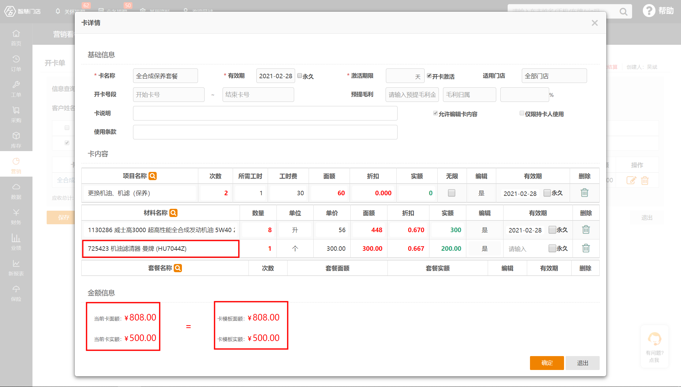This screenshot has height=387, width=681.
Task: Toggle the 永久 checkbox beside 有效期 2021-02-28
Action: tap(300, 76)
